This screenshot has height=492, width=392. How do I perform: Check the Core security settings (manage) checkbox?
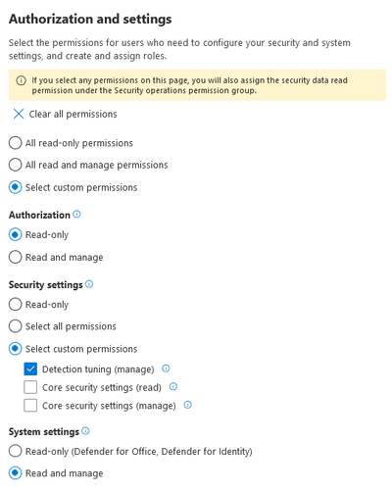[x=30, y=406]
